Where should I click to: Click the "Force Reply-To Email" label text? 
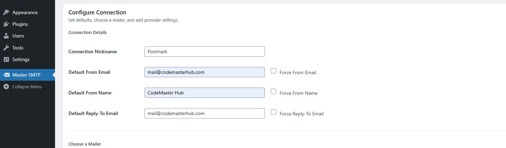[x=301, y=114]
